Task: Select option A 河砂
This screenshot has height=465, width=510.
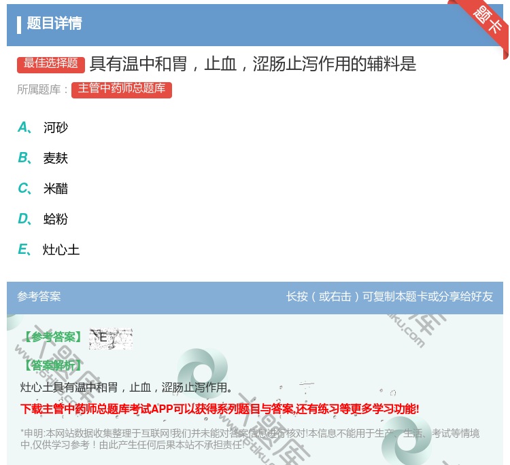Action: [x=56, y=128]
